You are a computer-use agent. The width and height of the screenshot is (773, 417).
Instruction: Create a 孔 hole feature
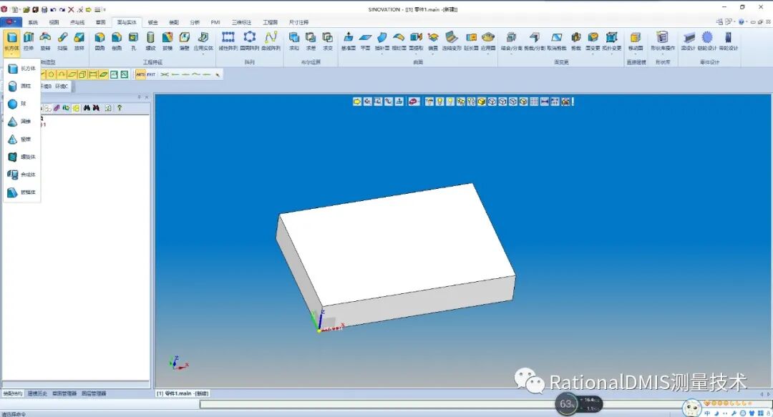(x=133, y=41)
